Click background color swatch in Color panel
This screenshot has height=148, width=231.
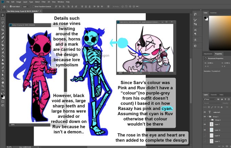click(x=207, y=19)
